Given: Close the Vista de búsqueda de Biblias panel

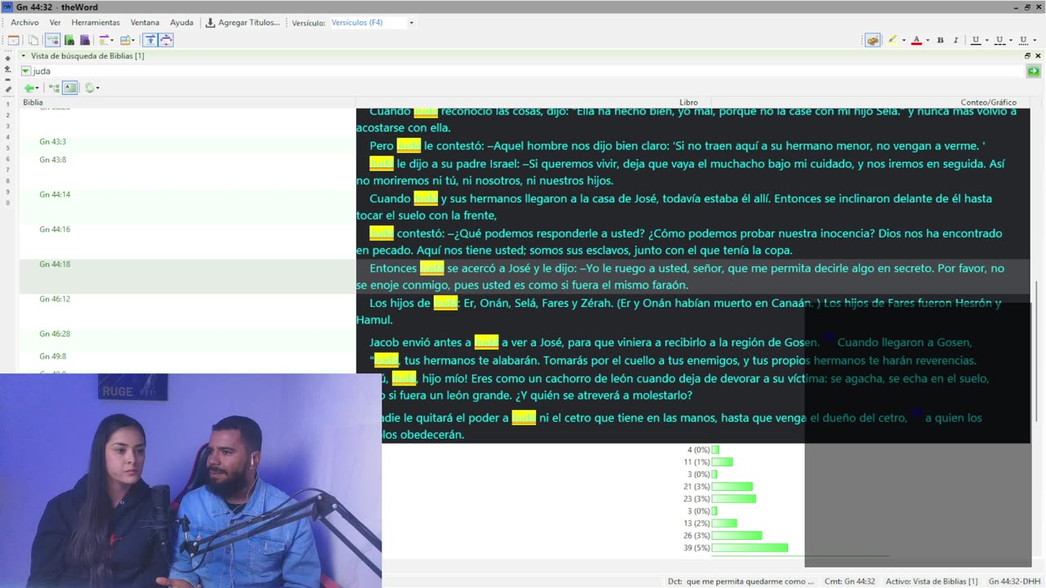Looking at the screenshot, I should tap(1039, 56).
